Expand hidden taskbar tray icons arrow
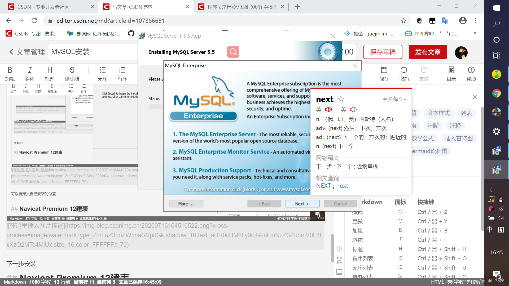Image resolution: width=509 pixels, height=286 pixels. point(491,190)
